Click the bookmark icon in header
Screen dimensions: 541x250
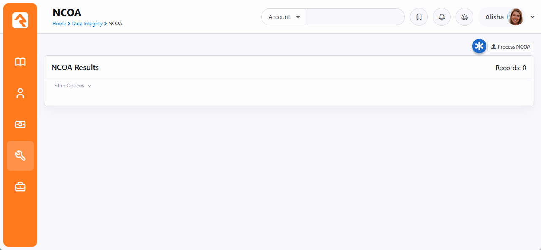coord(419,17)
